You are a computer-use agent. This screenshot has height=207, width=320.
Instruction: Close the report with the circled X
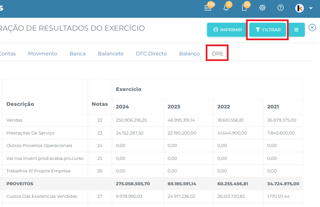tap(312, 28)
